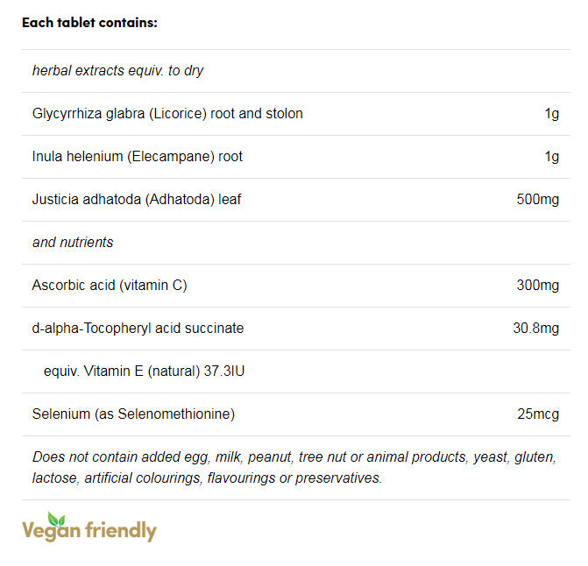Screen dimensions: 588x566
Task: Click the Selenium (as Selenomethionine) label
Action: 133,414
